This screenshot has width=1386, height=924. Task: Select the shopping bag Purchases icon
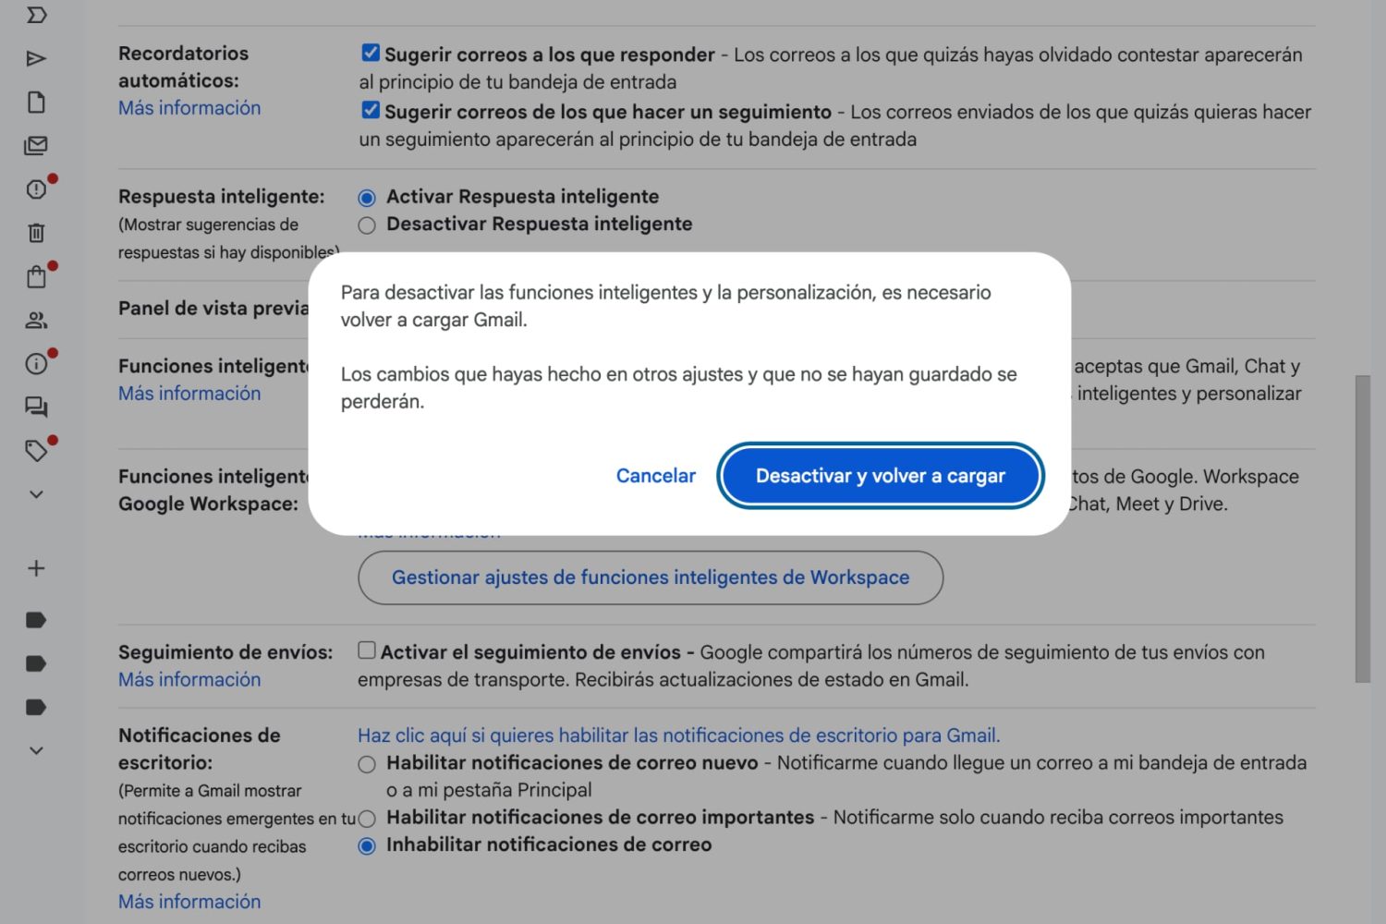(x=36, y=275)
